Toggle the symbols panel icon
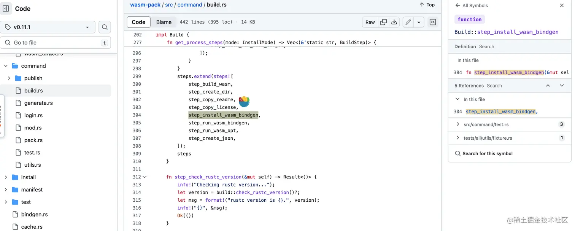 pyautogui.click(x=433, y=22)
